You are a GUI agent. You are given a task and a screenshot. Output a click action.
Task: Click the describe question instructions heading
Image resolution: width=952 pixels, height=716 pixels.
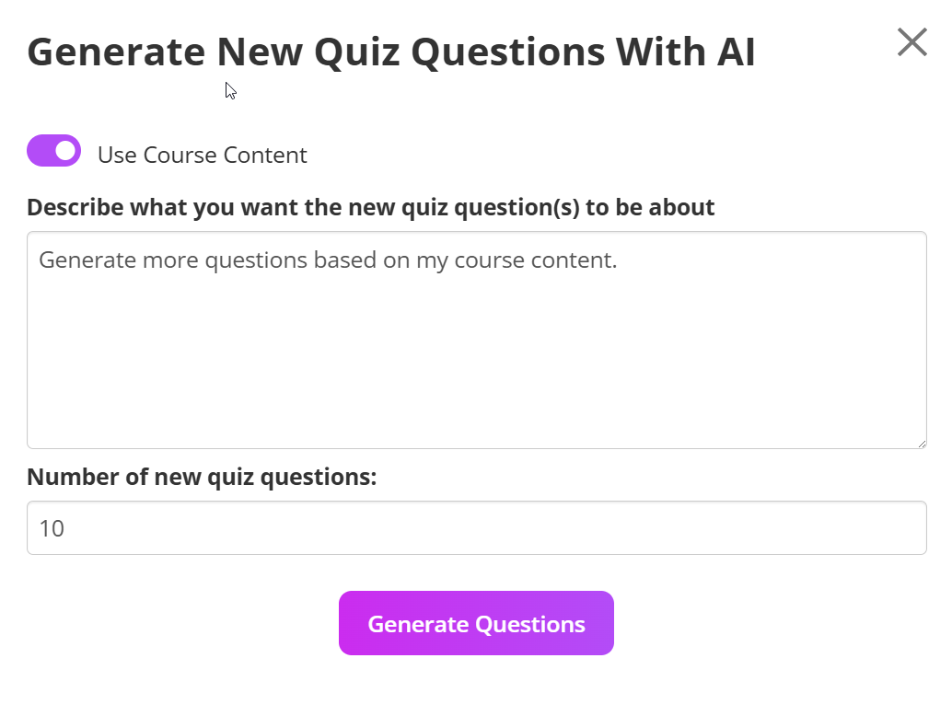coord(370,207)
